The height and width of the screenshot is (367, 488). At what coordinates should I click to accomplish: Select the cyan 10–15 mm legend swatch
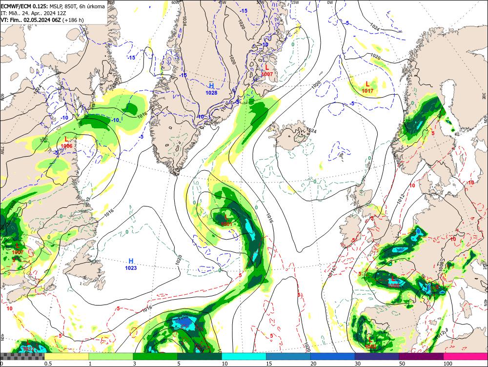pyautogui.click(x=244, y=356)
